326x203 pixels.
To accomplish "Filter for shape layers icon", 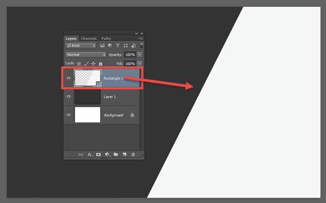I will click(x=126, y=45).
